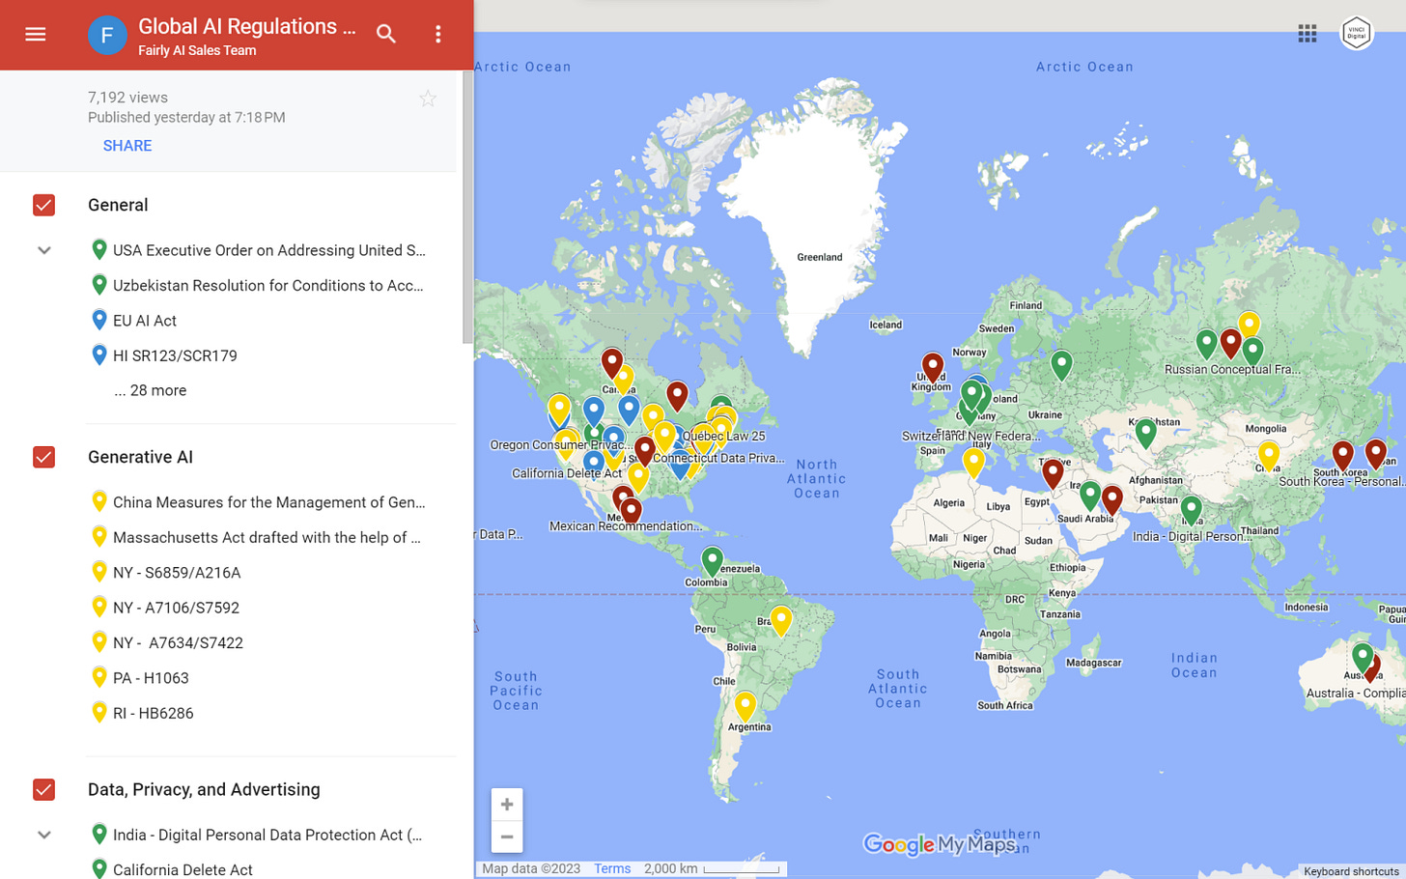Select India - Digital Personal Data Protection Act item
This screenshot has width=1406, height=879.
(258, 835)
